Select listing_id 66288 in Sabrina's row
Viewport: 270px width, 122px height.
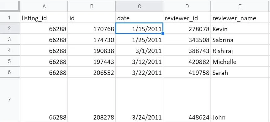click(44, 39)
